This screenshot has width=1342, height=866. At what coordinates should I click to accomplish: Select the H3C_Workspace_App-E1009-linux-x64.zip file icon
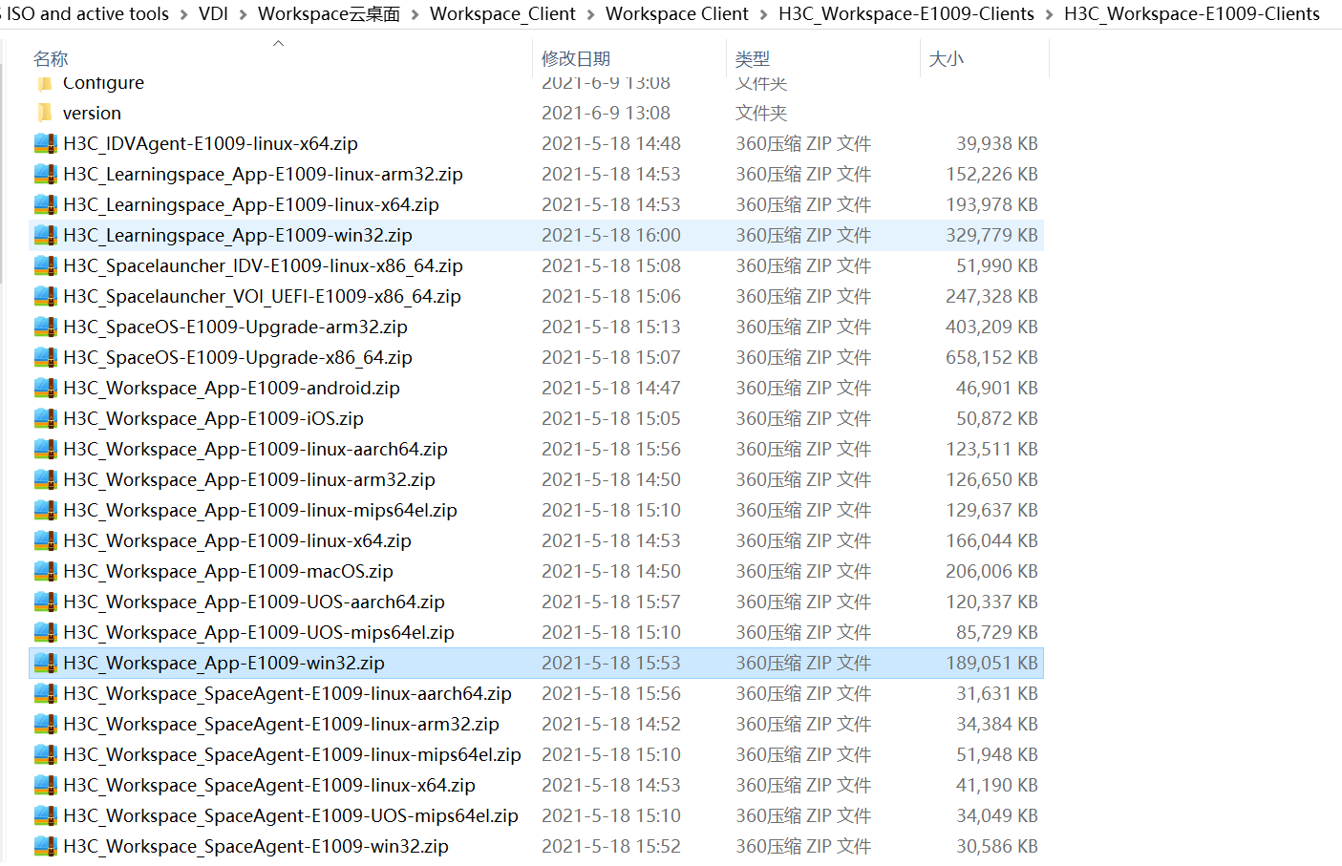[x=45, y=540]
